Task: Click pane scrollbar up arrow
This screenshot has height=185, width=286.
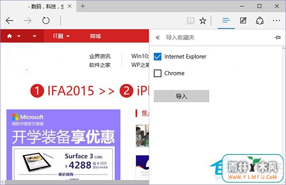Action: coord(284,48)
